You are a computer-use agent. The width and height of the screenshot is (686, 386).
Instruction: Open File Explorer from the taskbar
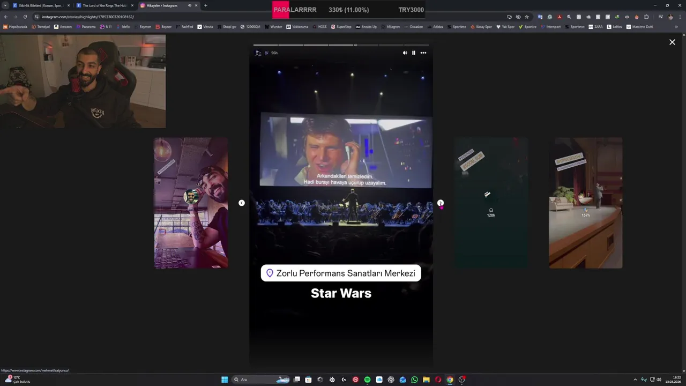pyautogui.click(x=426, y=380)
